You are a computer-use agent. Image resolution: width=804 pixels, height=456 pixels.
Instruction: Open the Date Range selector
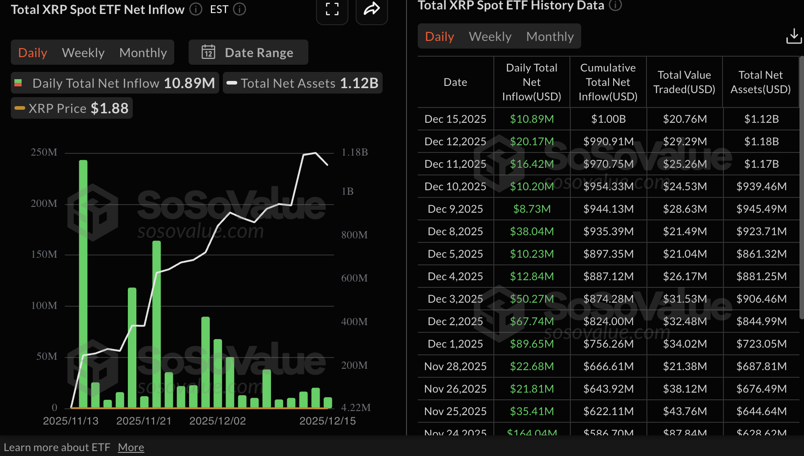click(x=248, y=52)
